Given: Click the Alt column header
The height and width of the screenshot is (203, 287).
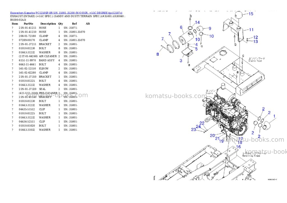Looking at the screenshot, I should [x=88, y=24].
